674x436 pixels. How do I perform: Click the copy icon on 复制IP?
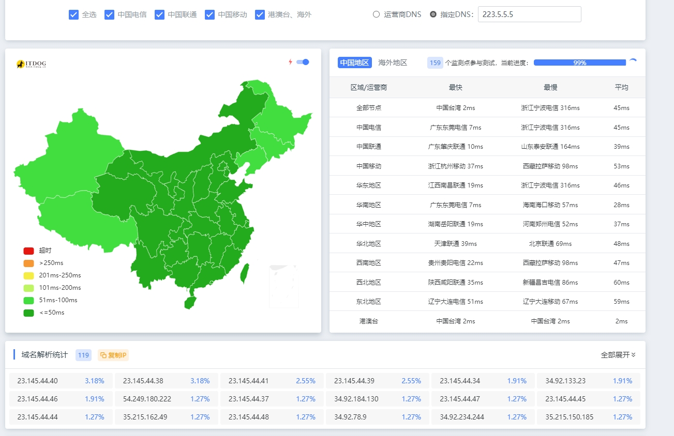click(x=106, y=355)
